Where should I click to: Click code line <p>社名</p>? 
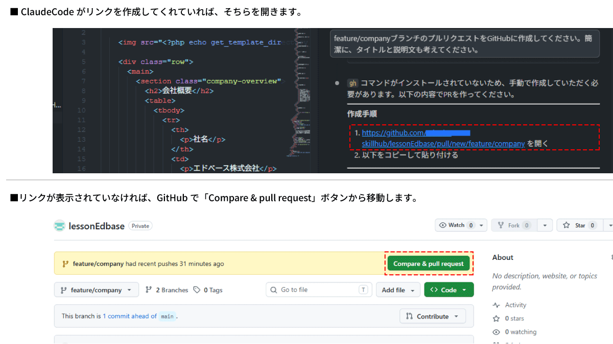[x=202, y=139]
